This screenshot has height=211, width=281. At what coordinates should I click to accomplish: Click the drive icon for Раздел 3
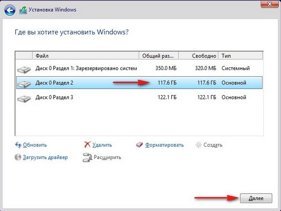tap(24, 98)
